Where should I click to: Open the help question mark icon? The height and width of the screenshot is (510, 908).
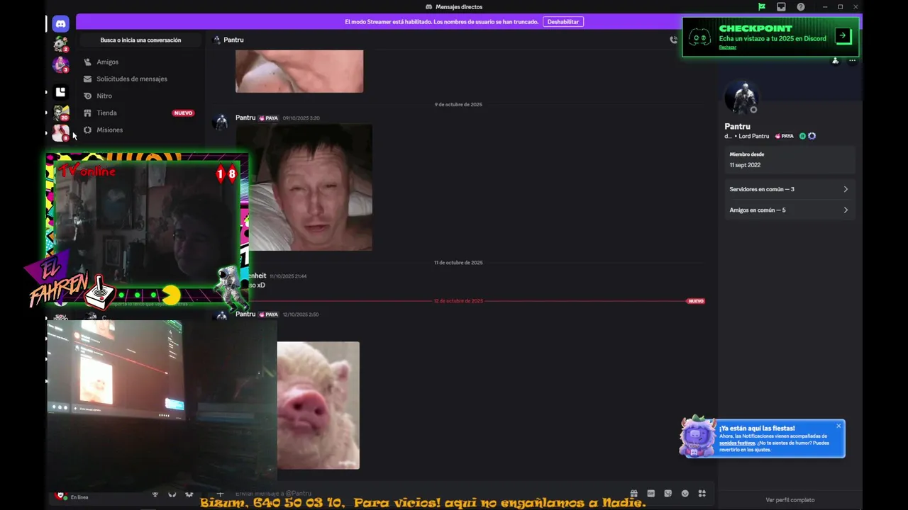tap(801, 7)
